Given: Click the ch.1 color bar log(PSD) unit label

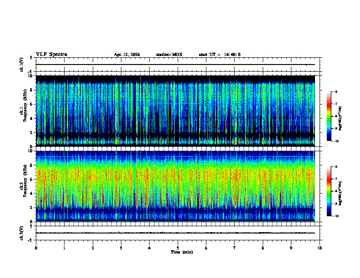Looking at the screenshot, I should pyautogui.click(x=340, y=118).
